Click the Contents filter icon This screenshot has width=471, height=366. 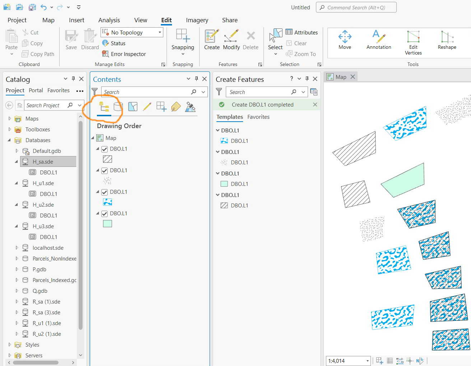click(95, 92)
